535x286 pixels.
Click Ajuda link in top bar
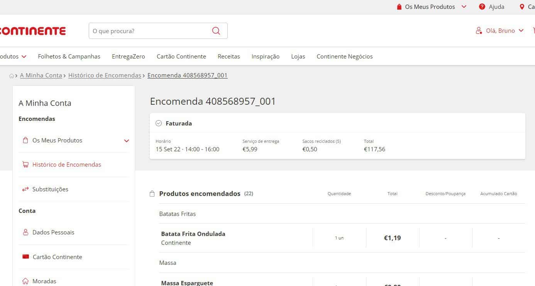496,7
